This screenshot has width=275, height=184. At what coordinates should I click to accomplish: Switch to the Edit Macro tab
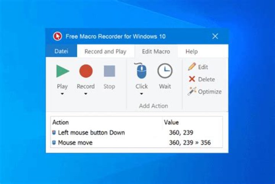click(x=156, y=52)
